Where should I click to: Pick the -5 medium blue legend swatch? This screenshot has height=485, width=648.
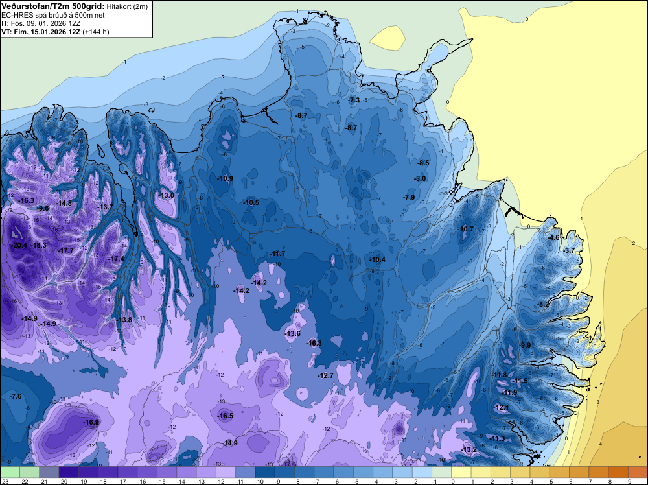(364, 472)
